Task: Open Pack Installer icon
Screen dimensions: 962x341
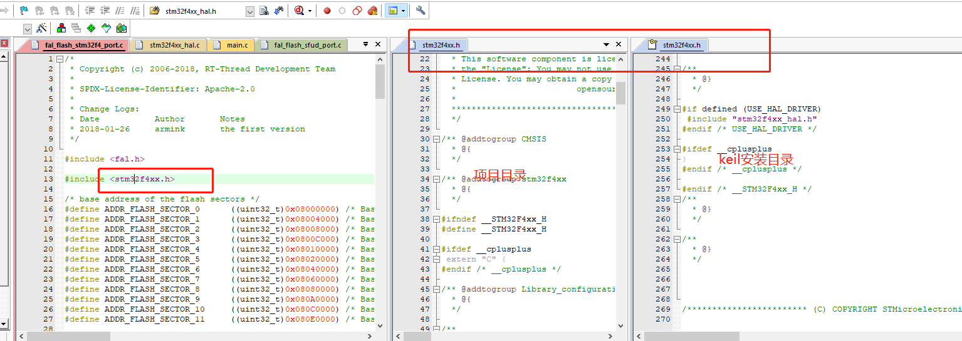Action: pyautogui.click(x=122, y=28)
